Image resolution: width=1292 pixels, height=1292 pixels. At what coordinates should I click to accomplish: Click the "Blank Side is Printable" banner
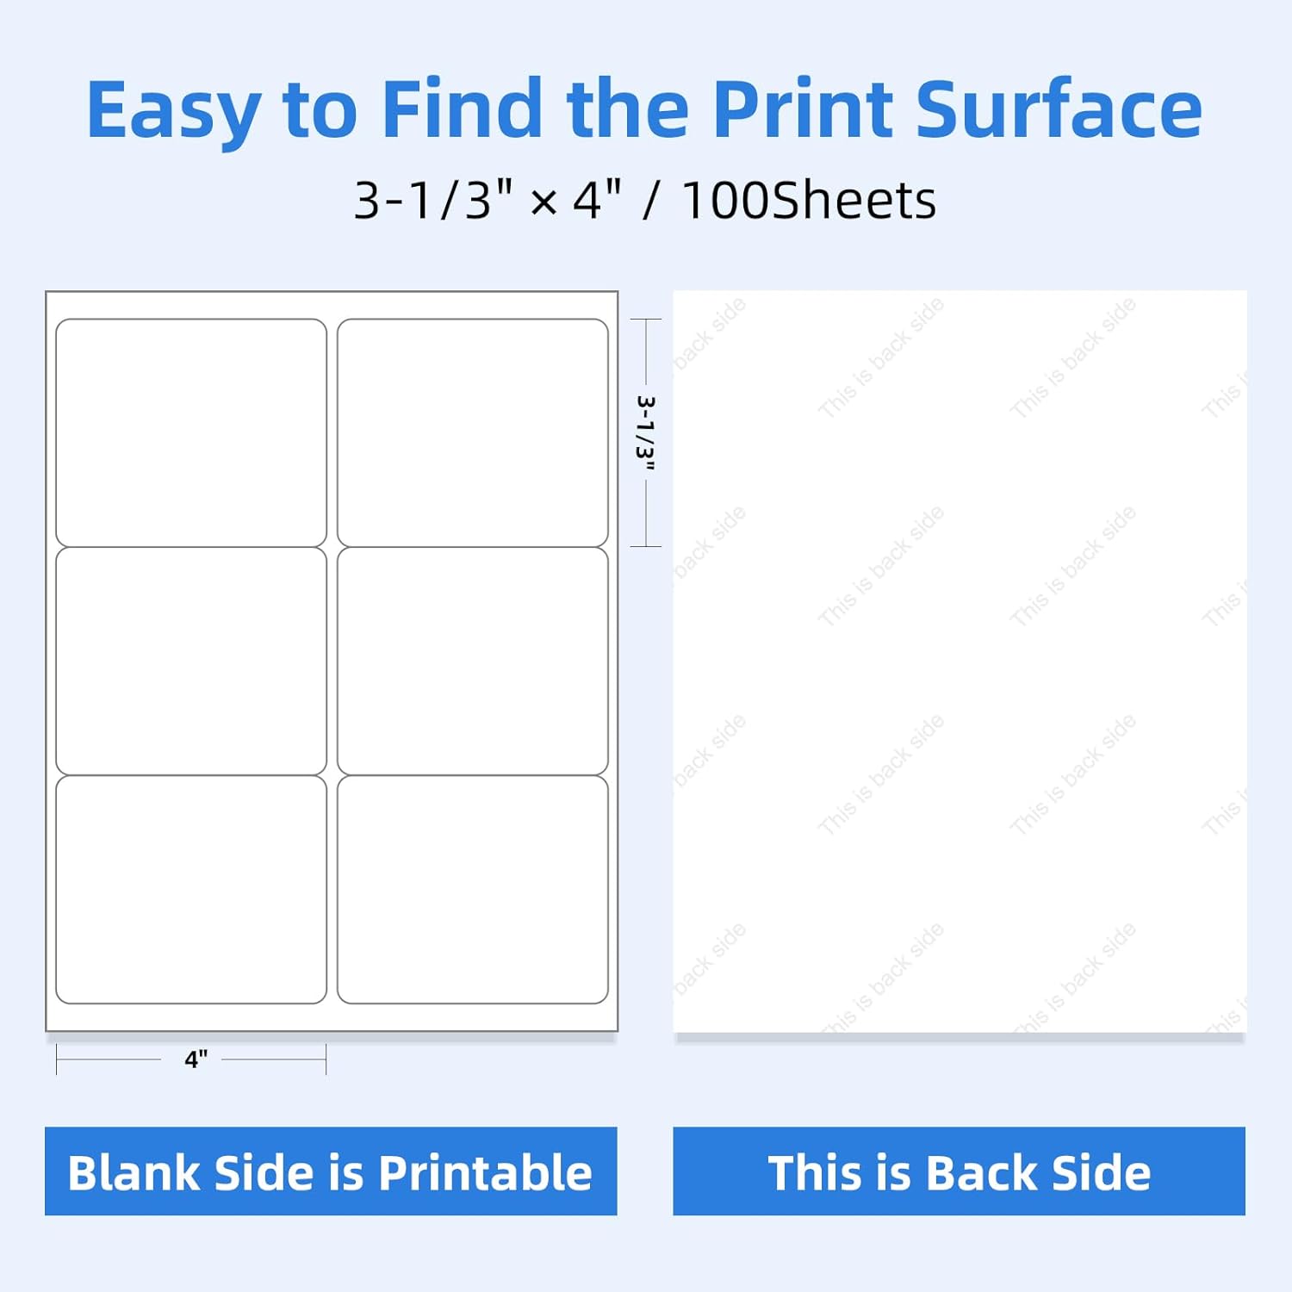pyautogui.click(x=331, y=1171)
